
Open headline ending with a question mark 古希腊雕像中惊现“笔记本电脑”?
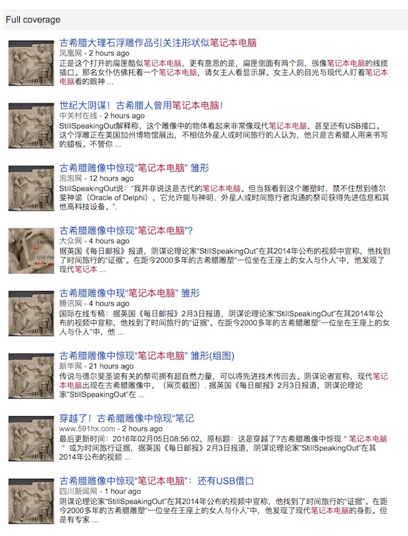pos(126,230)
